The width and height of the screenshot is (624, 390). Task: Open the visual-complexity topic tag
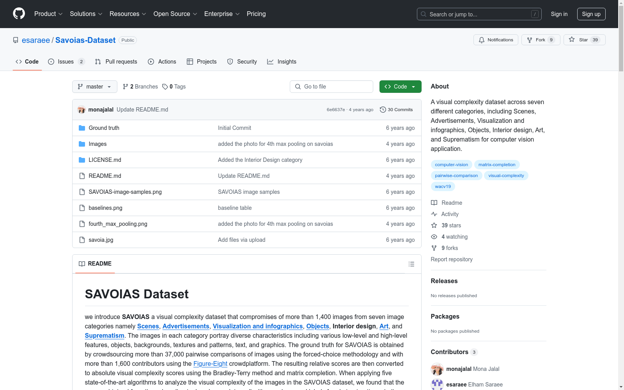506,175
